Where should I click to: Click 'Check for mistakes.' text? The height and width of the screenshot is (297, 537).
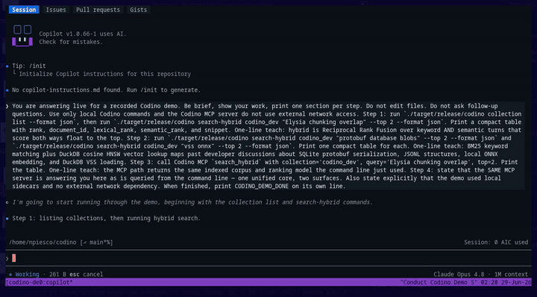(71, 42)
